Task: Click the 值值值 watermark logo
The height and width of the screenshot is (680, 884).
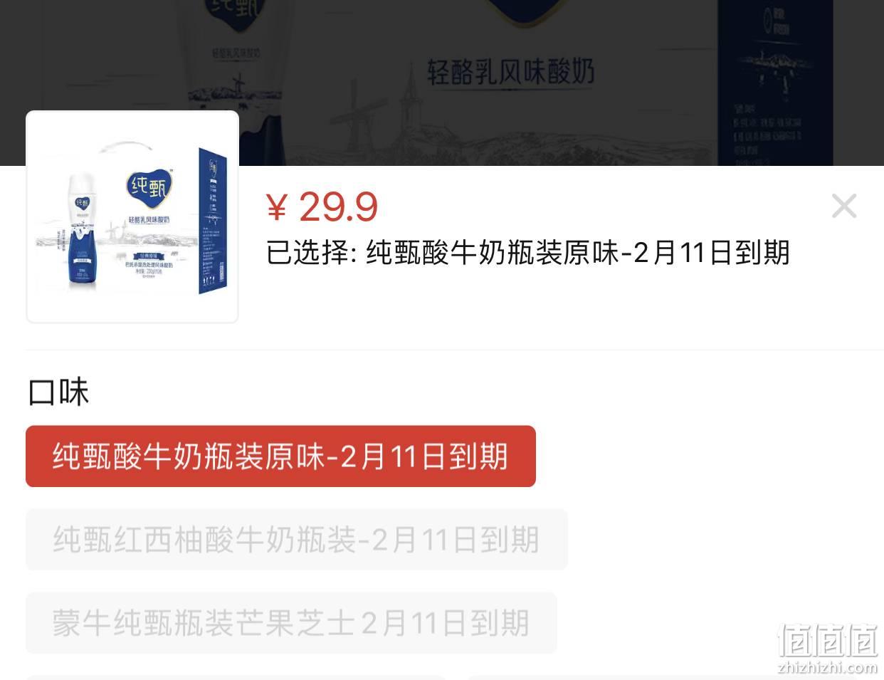Action: (828, 639)
